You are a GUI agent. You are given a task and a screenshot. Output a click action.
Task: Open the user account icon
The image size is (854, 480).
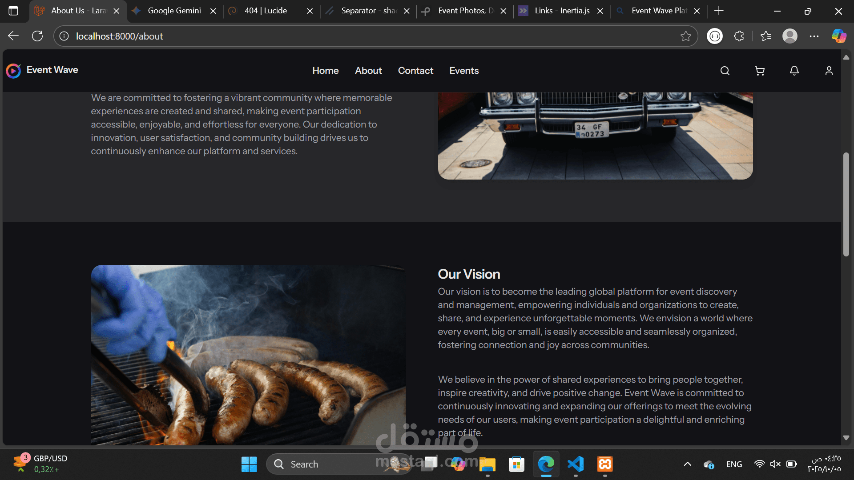tap(829, 71)
